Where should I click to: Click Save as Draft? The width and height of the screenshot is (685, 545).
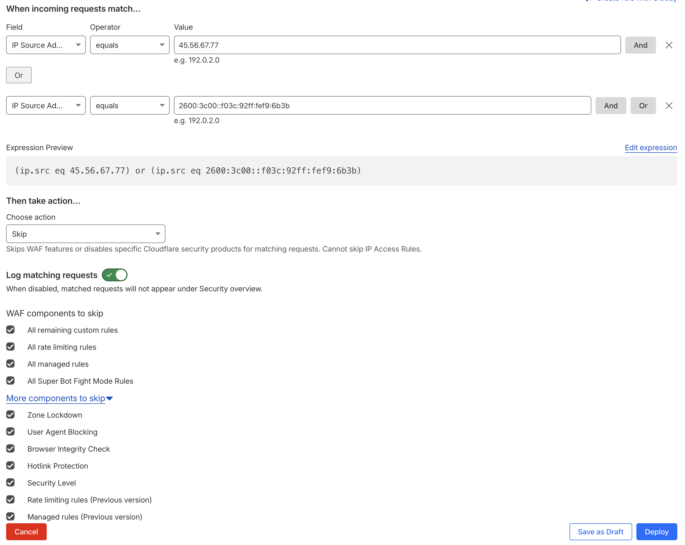click(601, 531)
